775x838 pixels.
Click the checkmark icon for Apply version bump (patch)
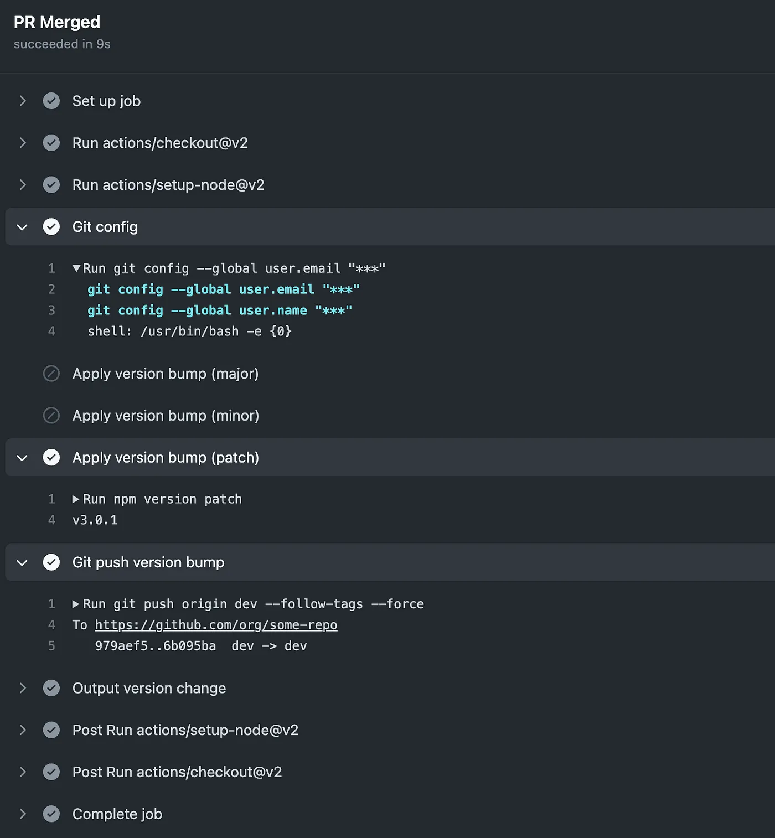pos(51,458)
